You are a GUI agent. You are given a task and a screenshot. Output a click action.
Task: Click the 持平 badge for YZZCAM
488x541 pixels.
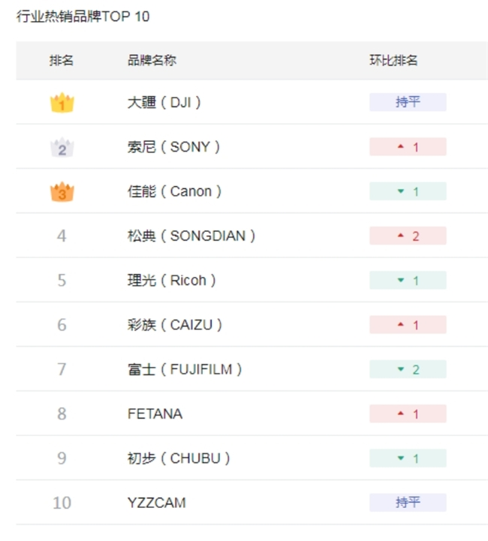coord(408,502)
